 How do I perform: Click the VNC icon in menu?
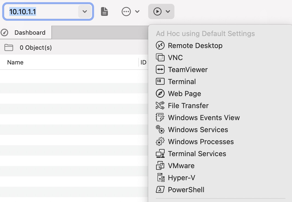[160, 58]
